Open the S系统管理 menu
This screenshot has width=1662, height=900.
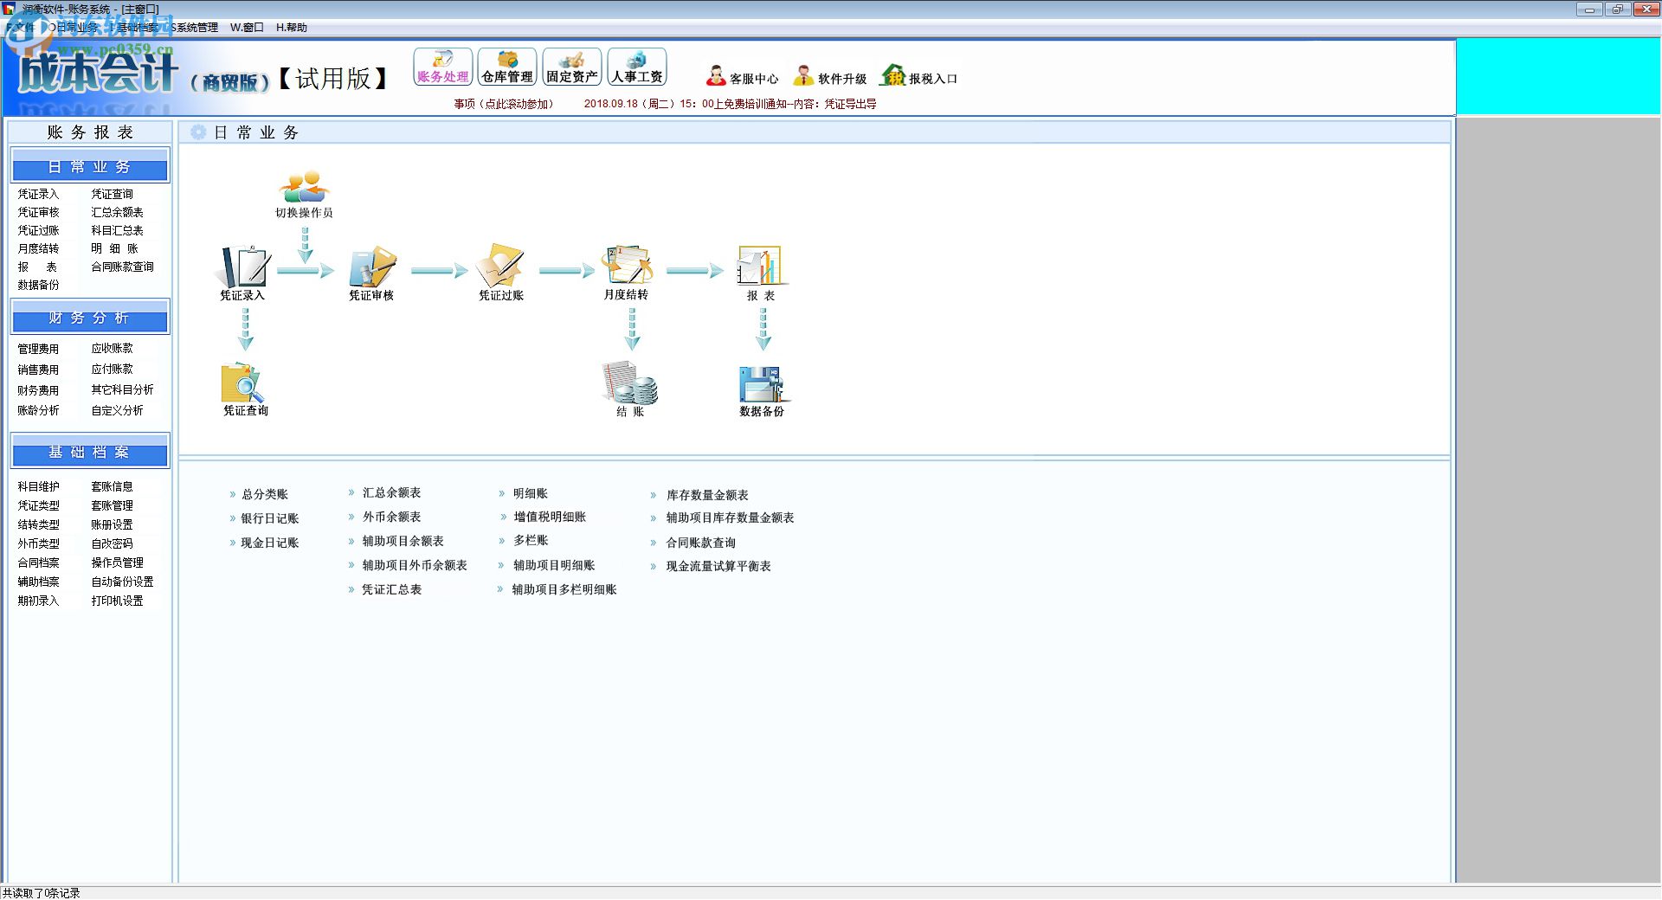coord(195,28)
